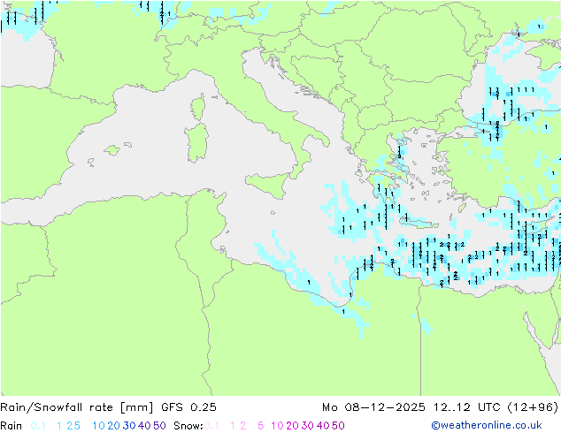Select the Snow 50 legend value
This screenshot has width=561, height=433.
point(338,426)
